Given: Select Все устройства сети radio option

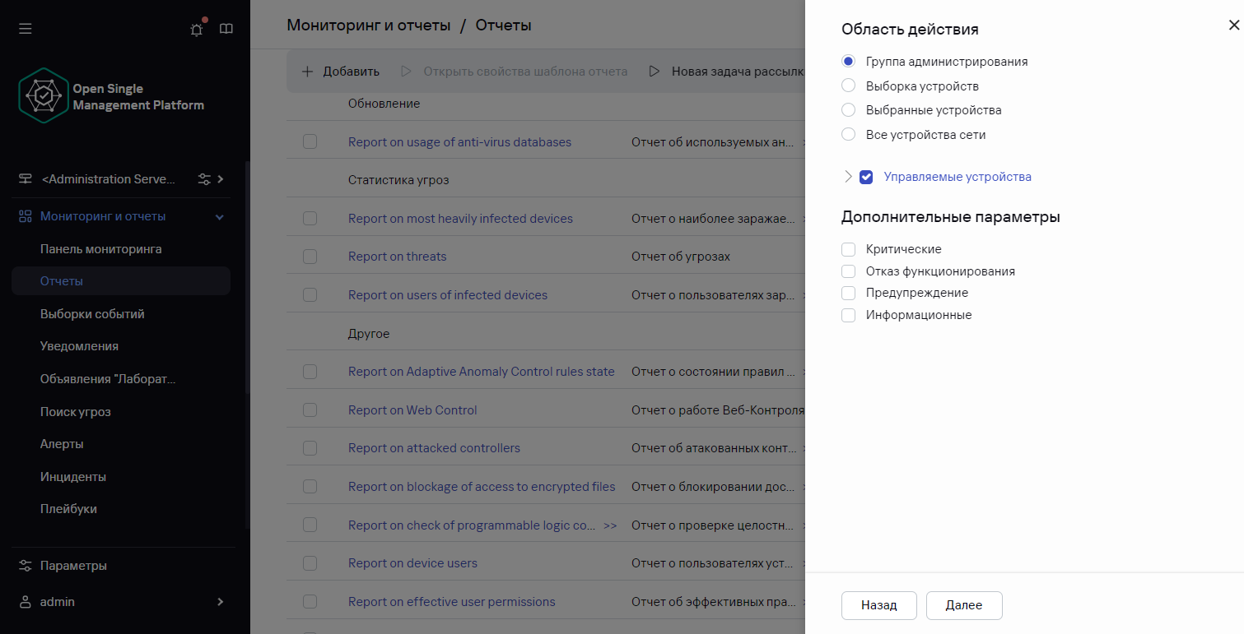Looking at the screenshot, I should point(849,135).
